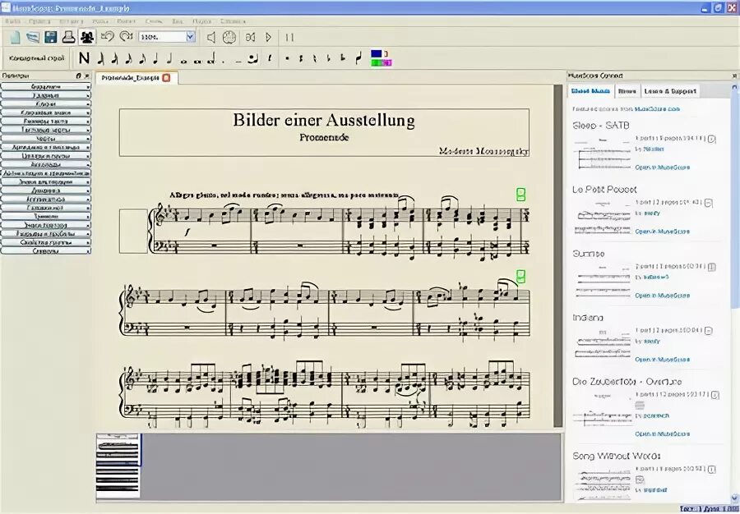740x514 pixels.
Task: Save the score with the floppy disk icon
Action: (x=51, y=37)
